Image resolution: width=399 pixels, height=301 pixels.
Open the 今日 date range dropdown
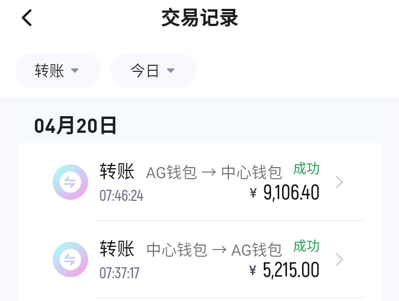[x=153, y=71]
